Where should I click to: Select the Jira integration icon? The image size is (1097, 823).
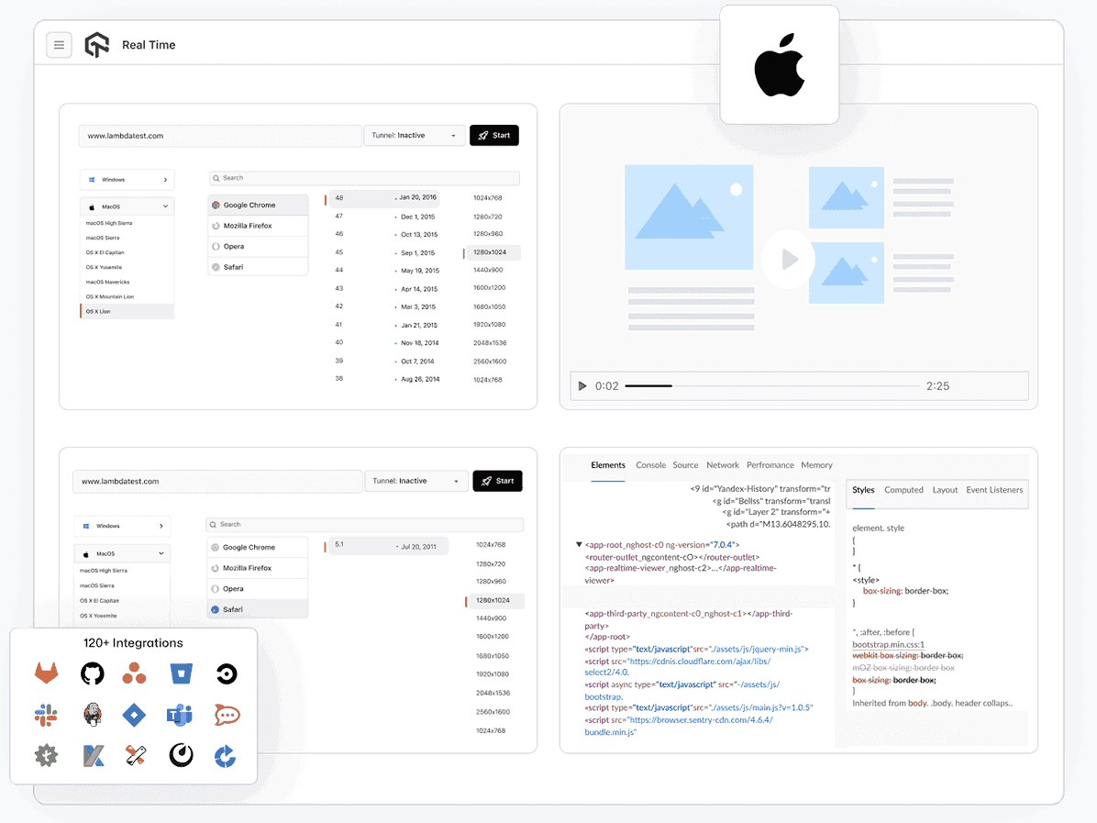pos(134,714)
